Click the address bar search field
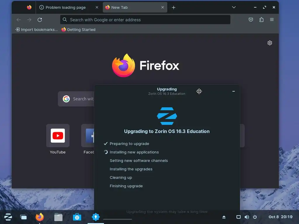The width and height of the screenshot is (299, 224). (x=145, y=20)
